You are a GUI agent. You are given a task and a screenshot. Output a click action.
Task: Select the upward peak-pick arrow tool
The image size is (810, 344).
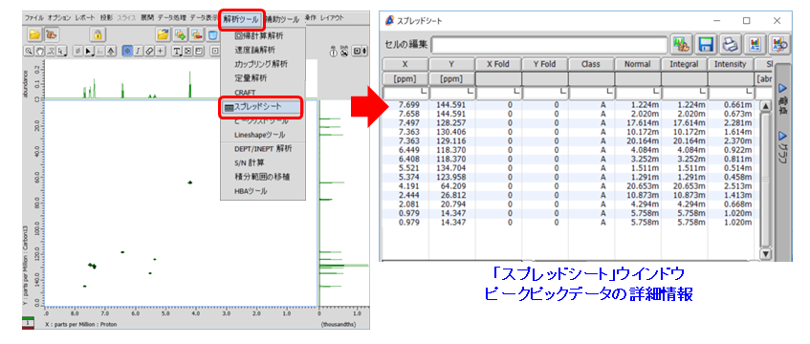[112, 51]
